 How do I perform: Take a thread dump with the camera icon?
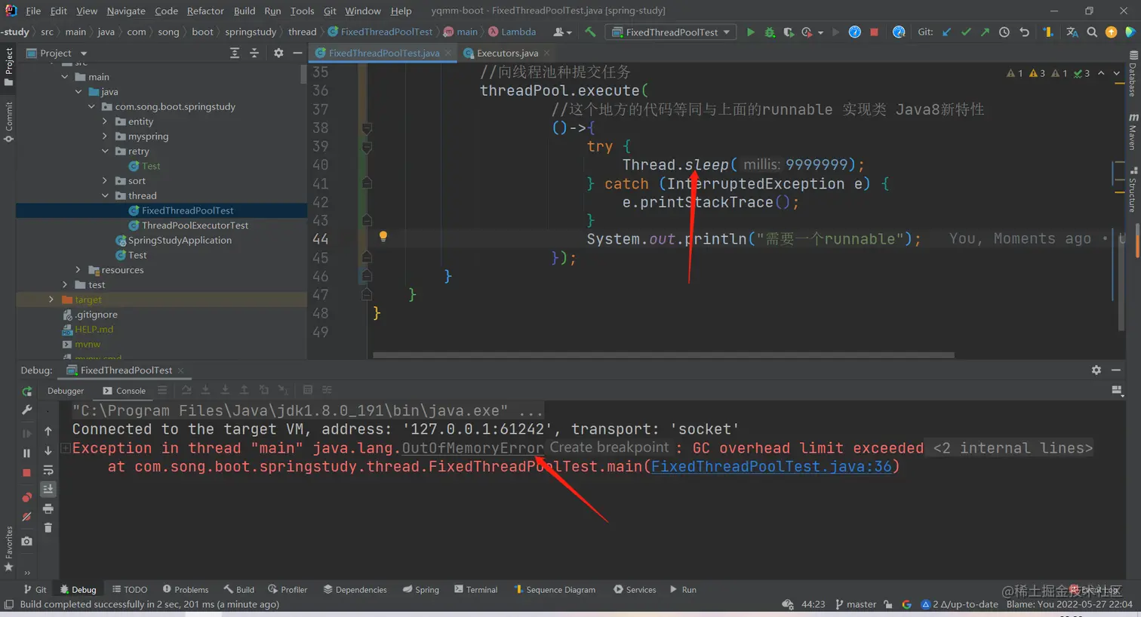click(27, 542)
